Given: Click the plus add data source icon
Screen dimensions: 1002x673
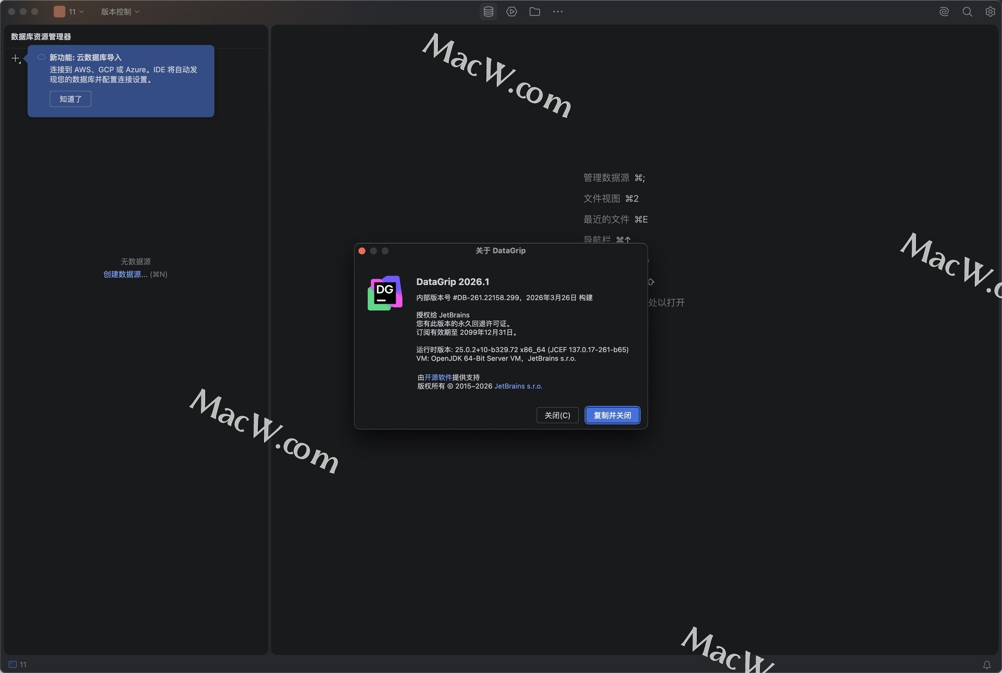Looking at the screenshot, I should pyautogui.click(x=16, y=58).
